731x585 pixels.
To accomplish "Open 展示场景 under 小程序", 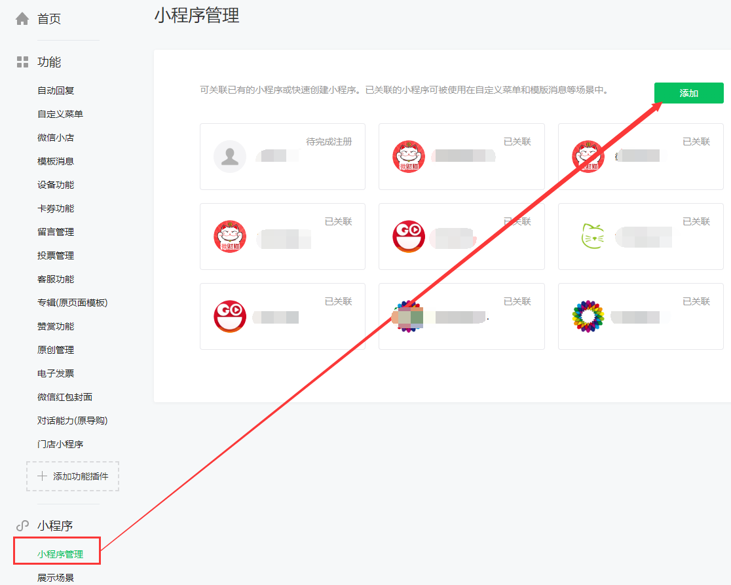I will coord(56,578).
